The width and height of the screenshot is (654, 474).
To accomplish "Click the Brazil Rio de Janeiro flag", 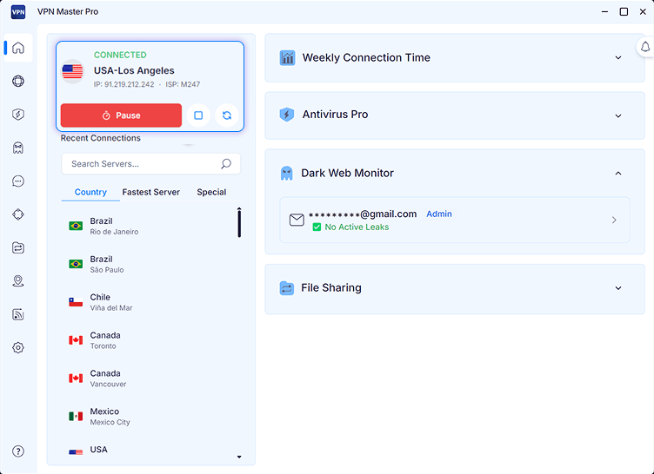I will point(76,226).
